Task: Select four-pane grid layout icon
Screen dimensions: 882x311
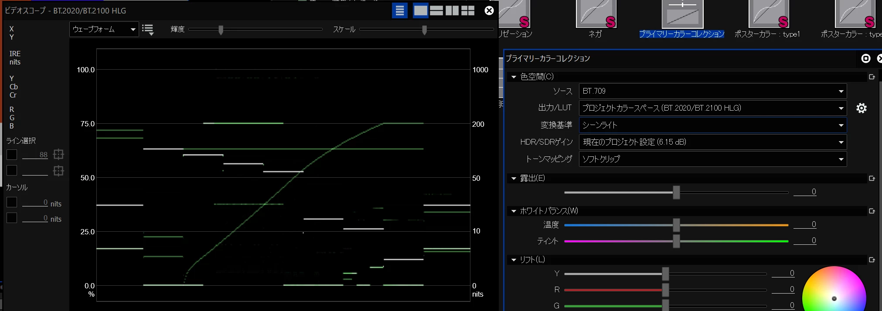Action: click(x=468, y=10)
